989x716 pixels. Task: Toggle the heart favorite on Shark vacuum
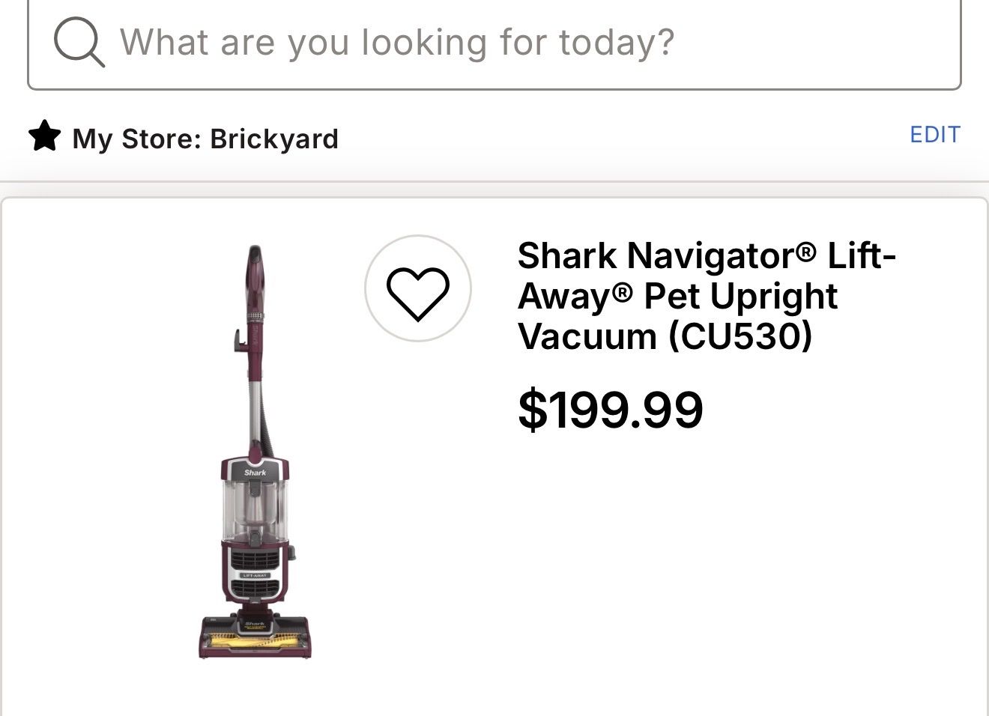(x=417, y=289)
